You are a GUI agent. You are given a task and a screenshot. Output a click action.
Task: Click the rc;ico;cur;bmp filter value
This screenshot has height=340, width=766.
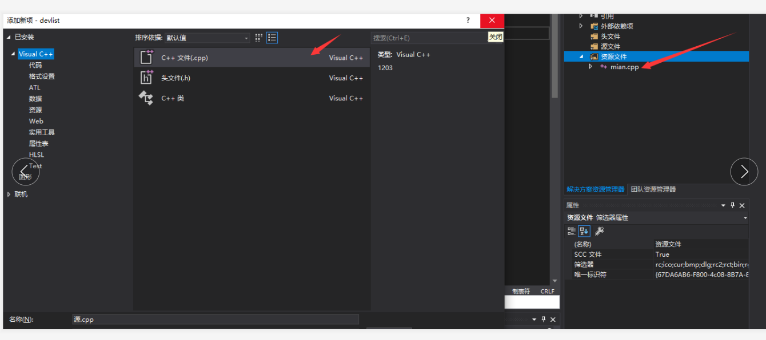tap(701, 265)
